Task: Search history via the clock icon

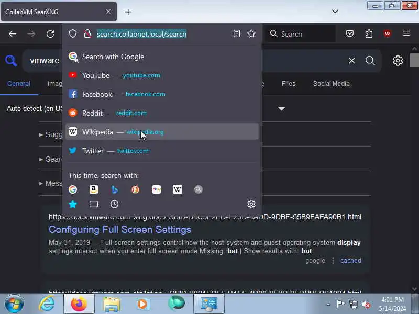Action: 114,204
